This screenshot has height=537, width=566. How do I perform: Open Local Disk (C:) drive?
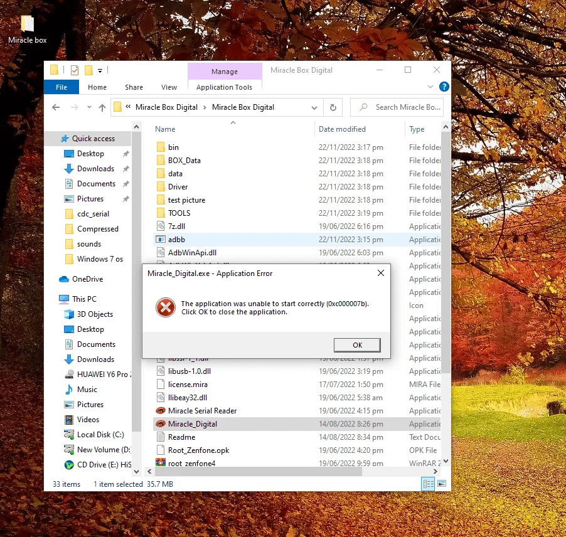(x=100, y=435)
